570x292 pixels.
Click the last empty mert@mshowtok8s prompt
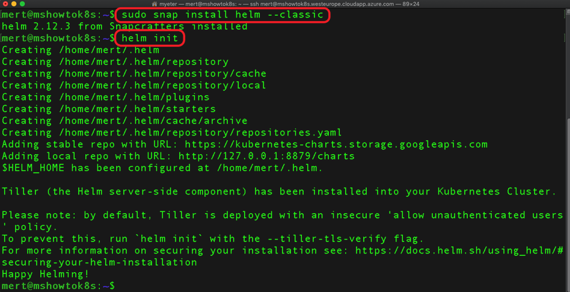pyautogui.click(x=58, y=286)
